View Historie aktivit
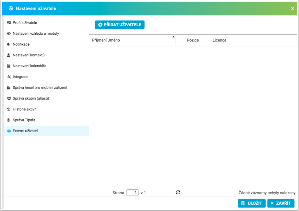Screen dimensions: 299x211 coord(46,109)
